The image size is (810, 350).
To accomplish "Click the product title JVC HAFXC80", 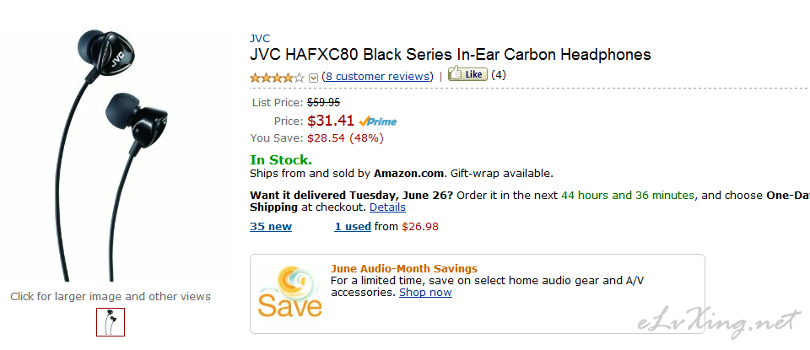I will [451, 54].
